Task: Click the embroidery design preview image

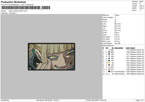Action: 51,57
